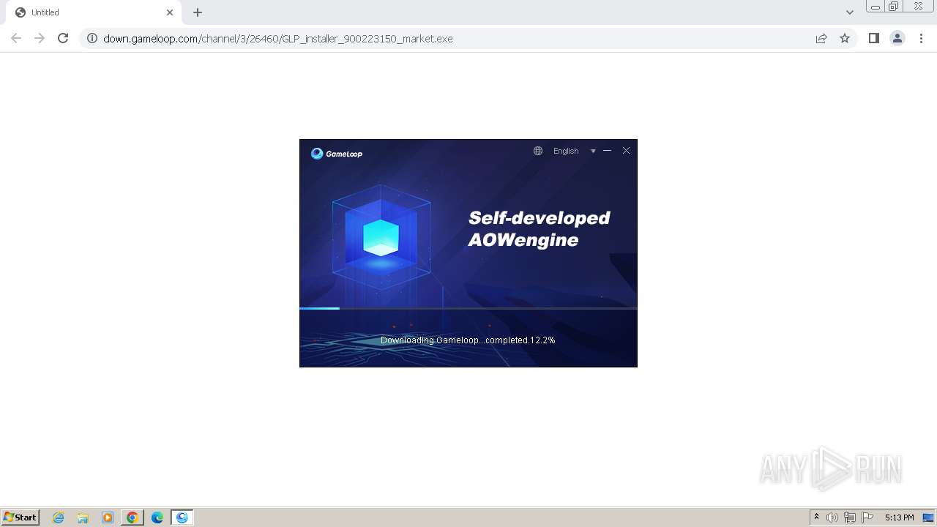Switch to Chrome in taskbar
This screenshot has height=527, width=937.
click(x=132, y=517)
